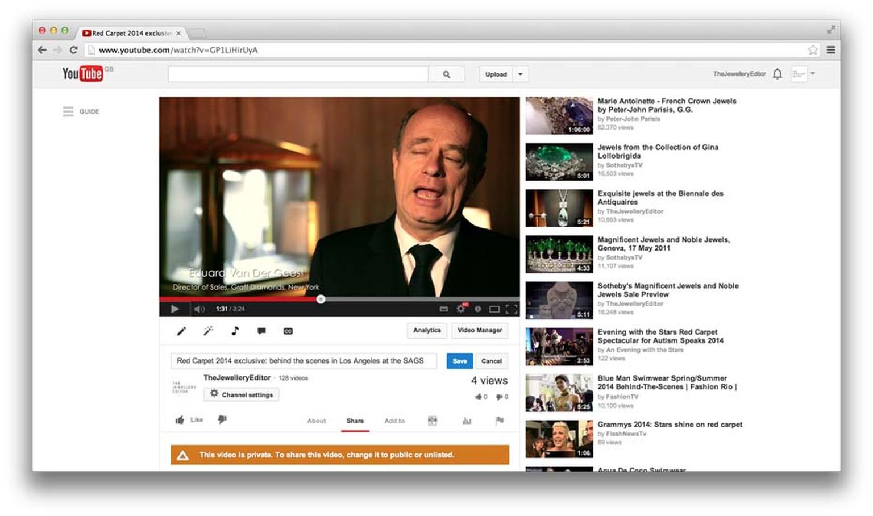Like the video with thumbs up
Screen dimensions: 873x516
(189, 420)
